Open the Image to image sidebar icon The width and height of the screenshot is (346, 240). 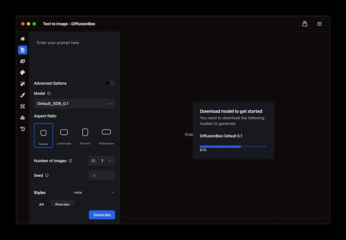22,61
